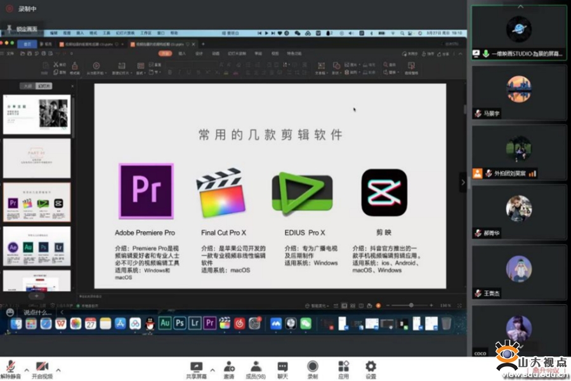
Task: Select the slide thumbnail with Ae Au icons
Action: [37, 246]
